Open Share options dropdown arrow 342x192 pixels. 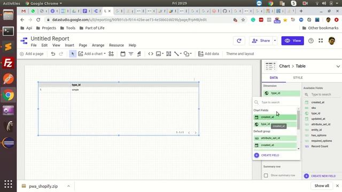pos(275,41)
